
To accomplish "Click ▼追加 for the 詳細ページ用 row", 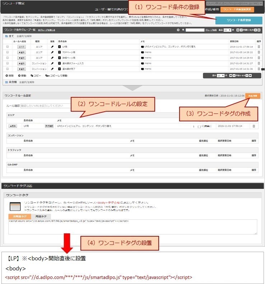I will pos(22,58).
